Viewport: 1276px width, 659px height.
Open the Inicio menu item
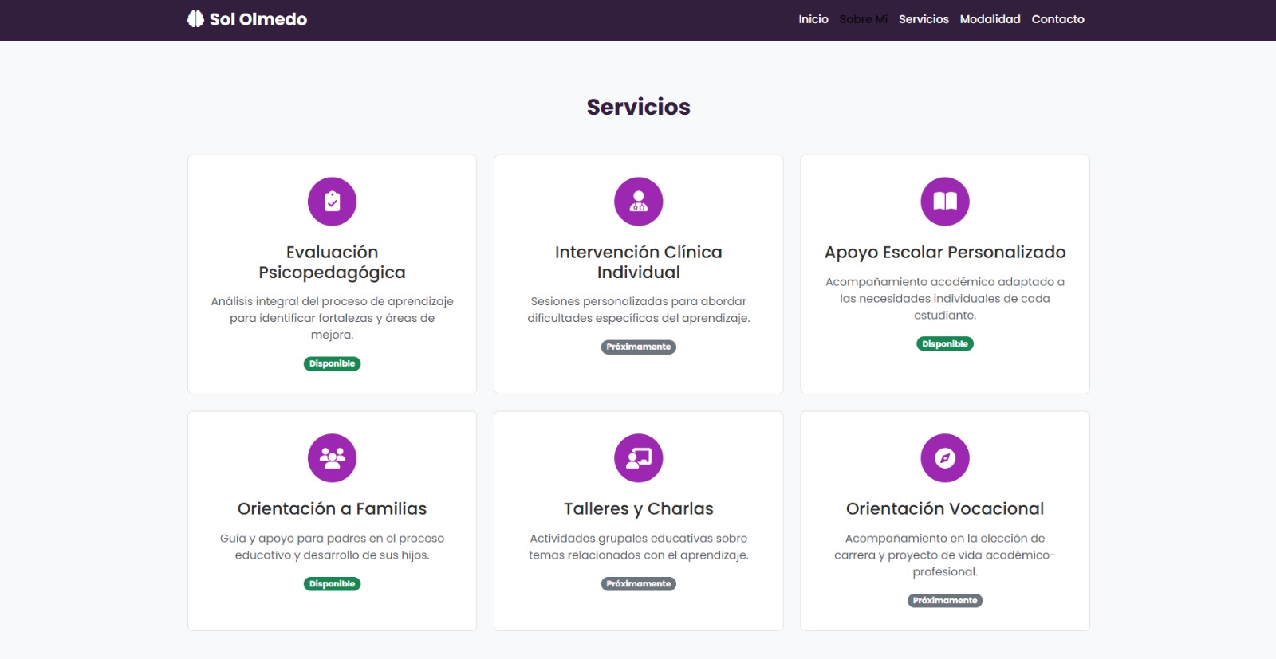pyautogui.click(x=813, y=19)
